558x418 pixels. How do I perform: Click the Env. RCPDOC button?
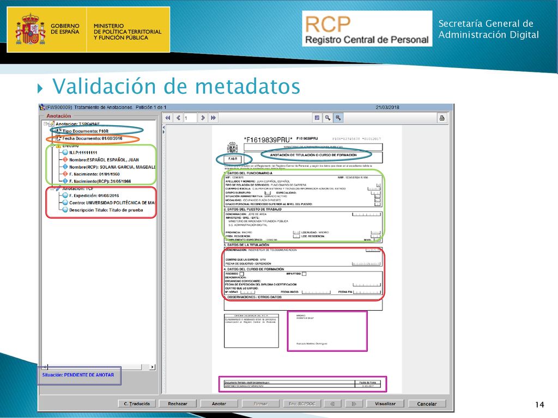(302, 404)
